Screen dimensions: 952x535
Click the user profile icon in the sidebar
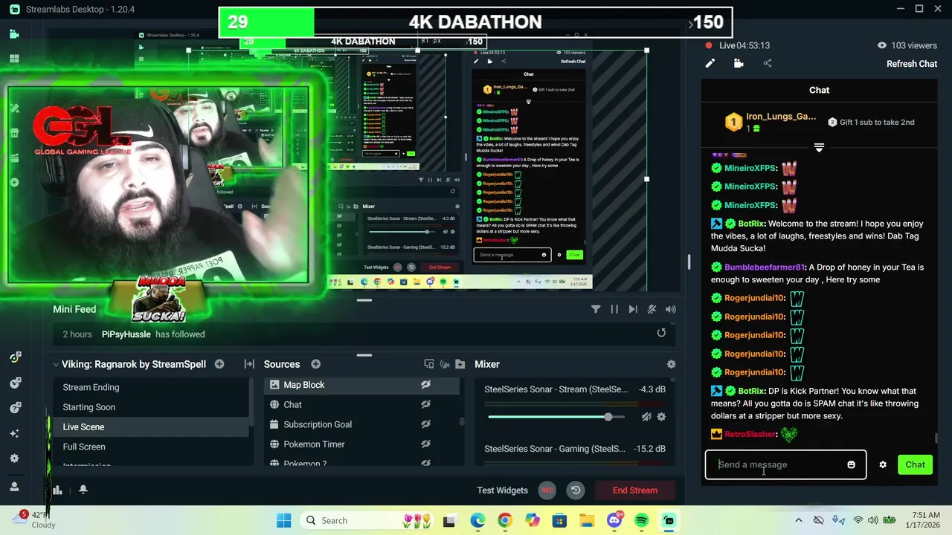14,487
